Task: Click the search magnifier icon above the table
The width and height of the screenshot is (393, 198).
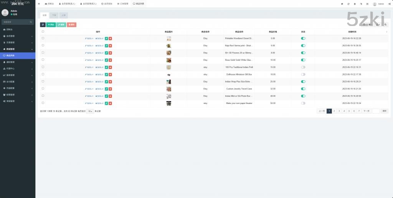Action: pos(386,24)
